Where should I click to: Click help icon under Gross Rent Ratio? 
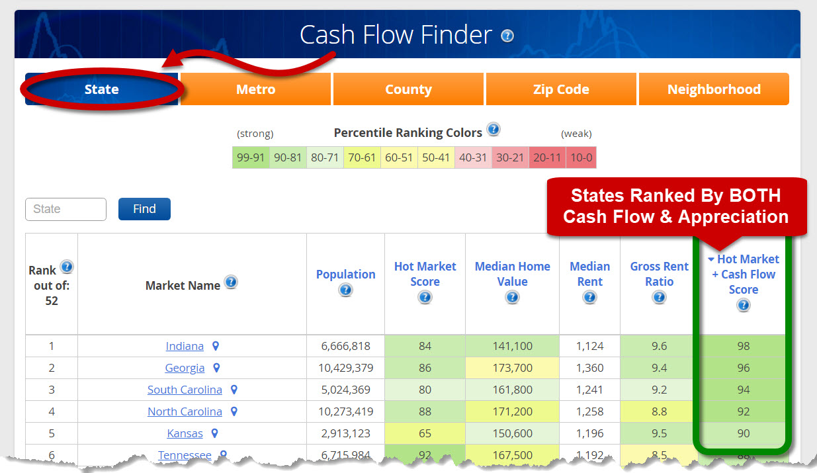point(659,298)
